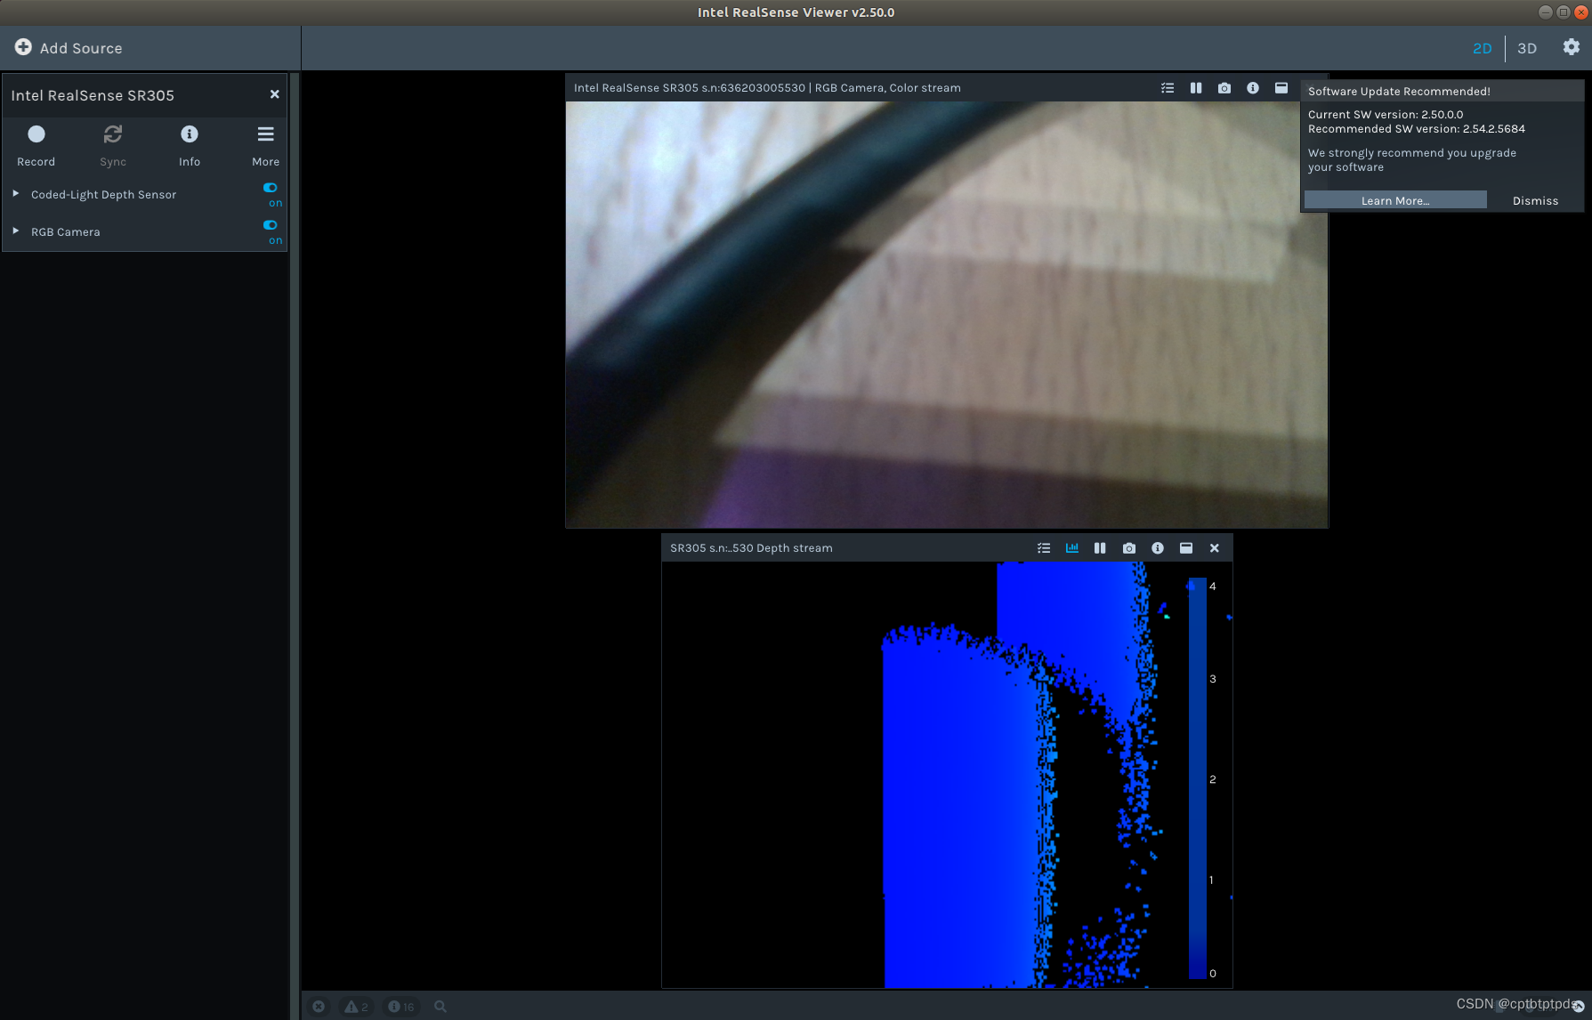
Task: Show the warnings log with 2 entries
Action: coord(355,1006)
